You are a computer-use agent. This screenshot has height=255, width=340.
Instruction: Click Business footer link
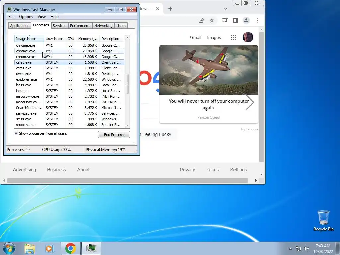(x=56, y=170)
